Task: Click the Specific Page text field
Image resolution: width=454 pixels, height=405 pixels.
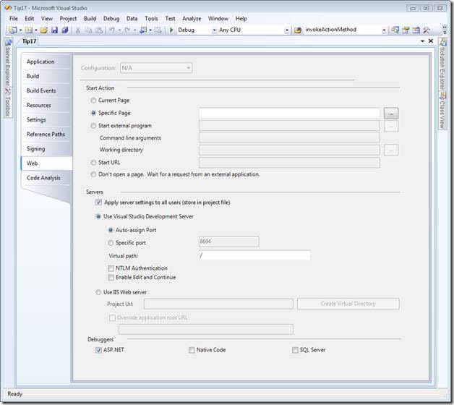Action: pyautogui.click(x=289, y=113)
